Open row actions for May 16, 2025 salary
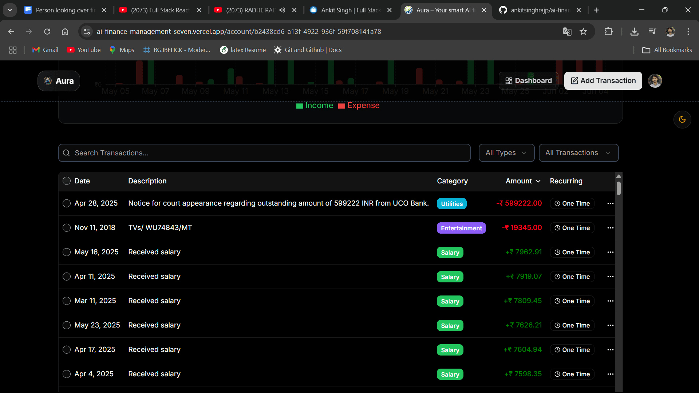 point(611,252)
